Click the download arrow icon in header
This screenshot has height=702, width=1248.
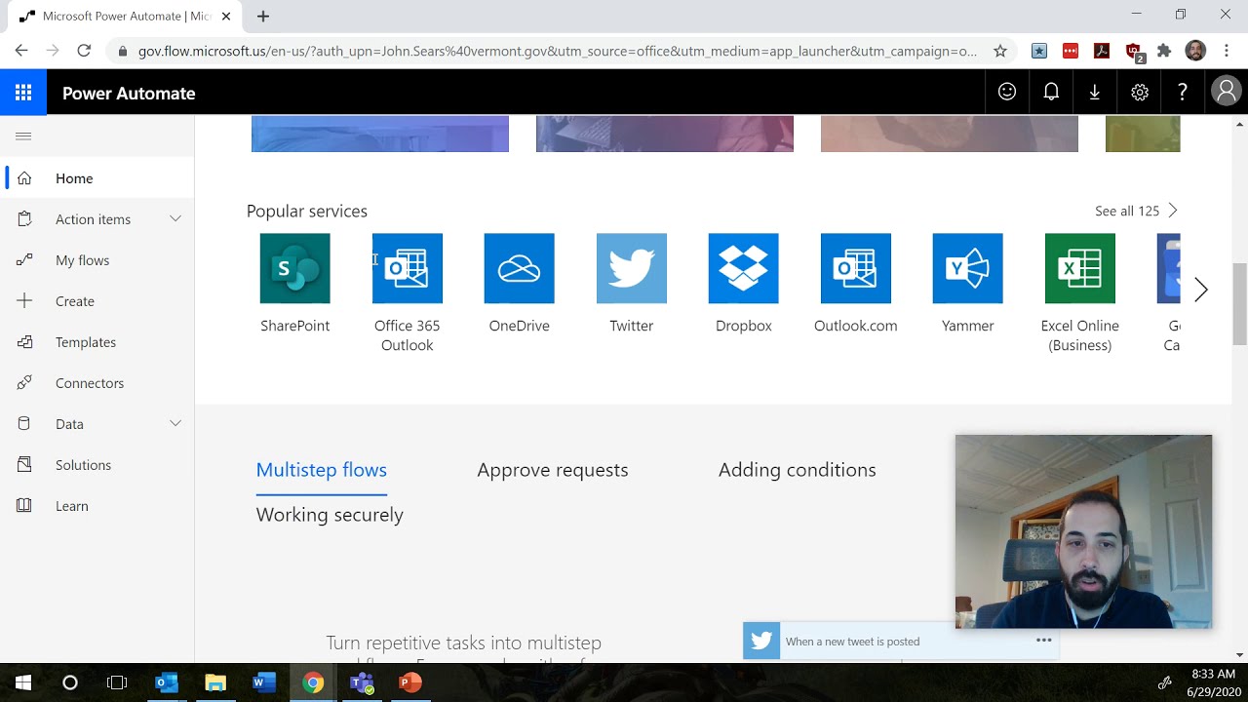[1095, 92]
